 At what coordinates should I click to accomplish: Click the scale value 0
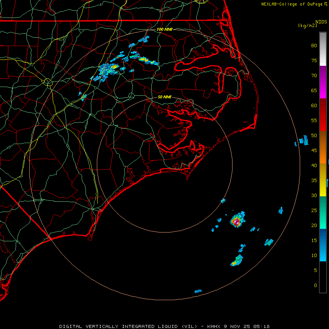click(x=315, y=285)
